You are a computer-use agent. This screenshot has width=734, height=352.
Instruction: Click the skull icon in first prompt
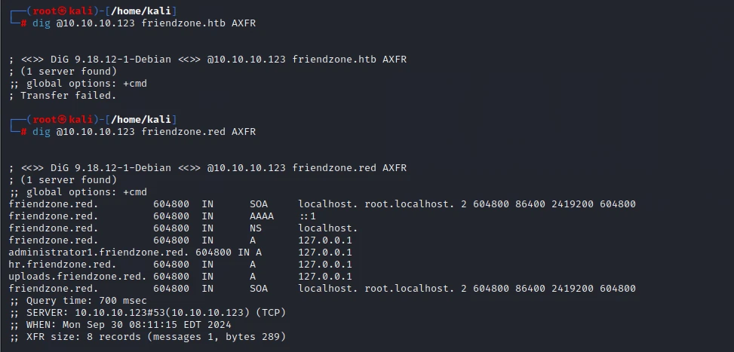[62, 11]
